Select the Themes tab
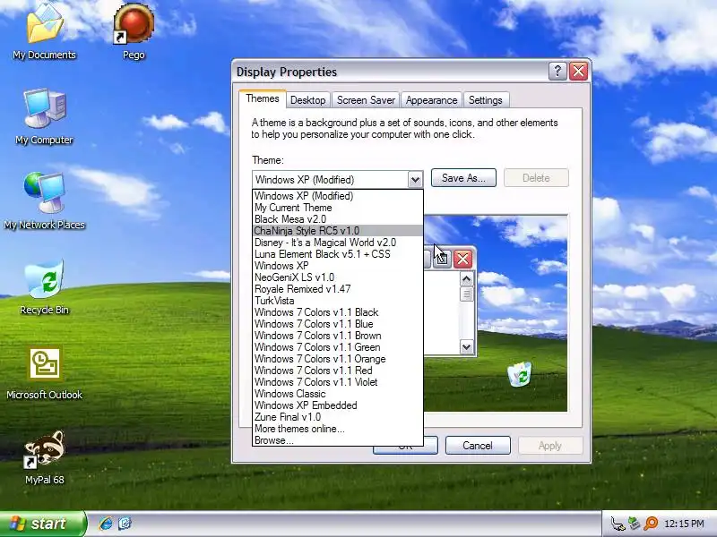 point(263,98)
